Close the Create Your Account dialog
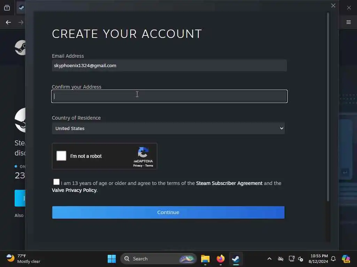 pos(333,6)
